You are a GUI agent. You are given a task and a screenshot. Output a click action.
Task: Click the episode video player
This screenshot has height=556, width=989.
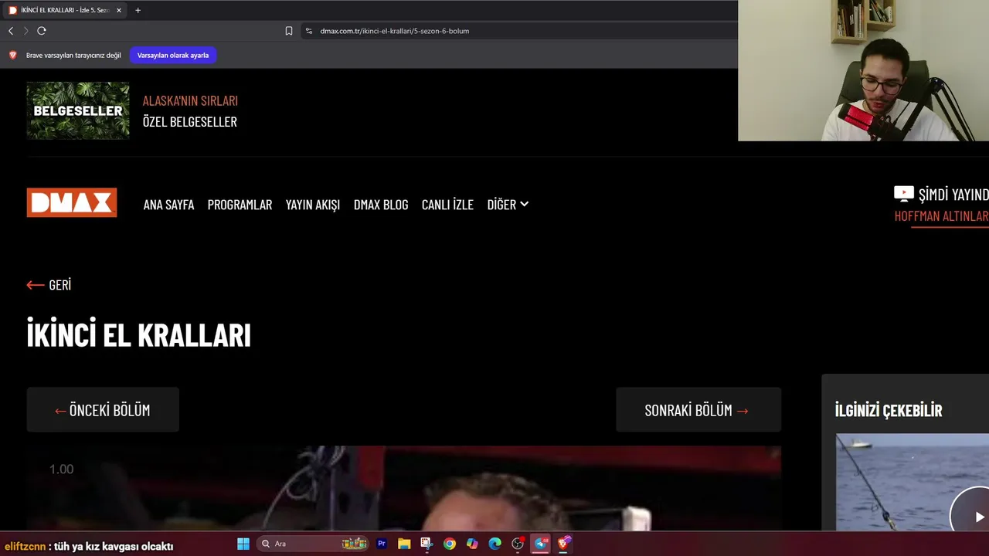404,488
